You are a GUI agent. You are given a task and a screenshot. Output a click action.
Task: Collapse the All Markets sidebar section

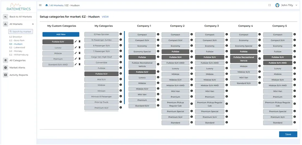[x=33, y=24]
